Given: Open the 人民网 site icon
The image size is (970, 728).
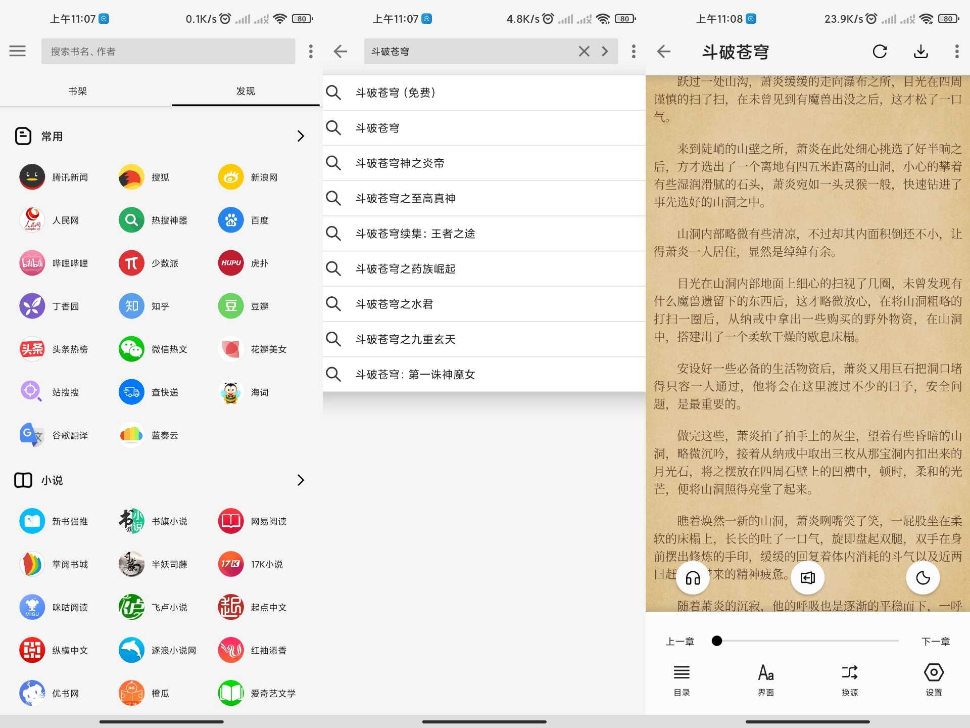Looking at the screenshot, I should point(32,220).
